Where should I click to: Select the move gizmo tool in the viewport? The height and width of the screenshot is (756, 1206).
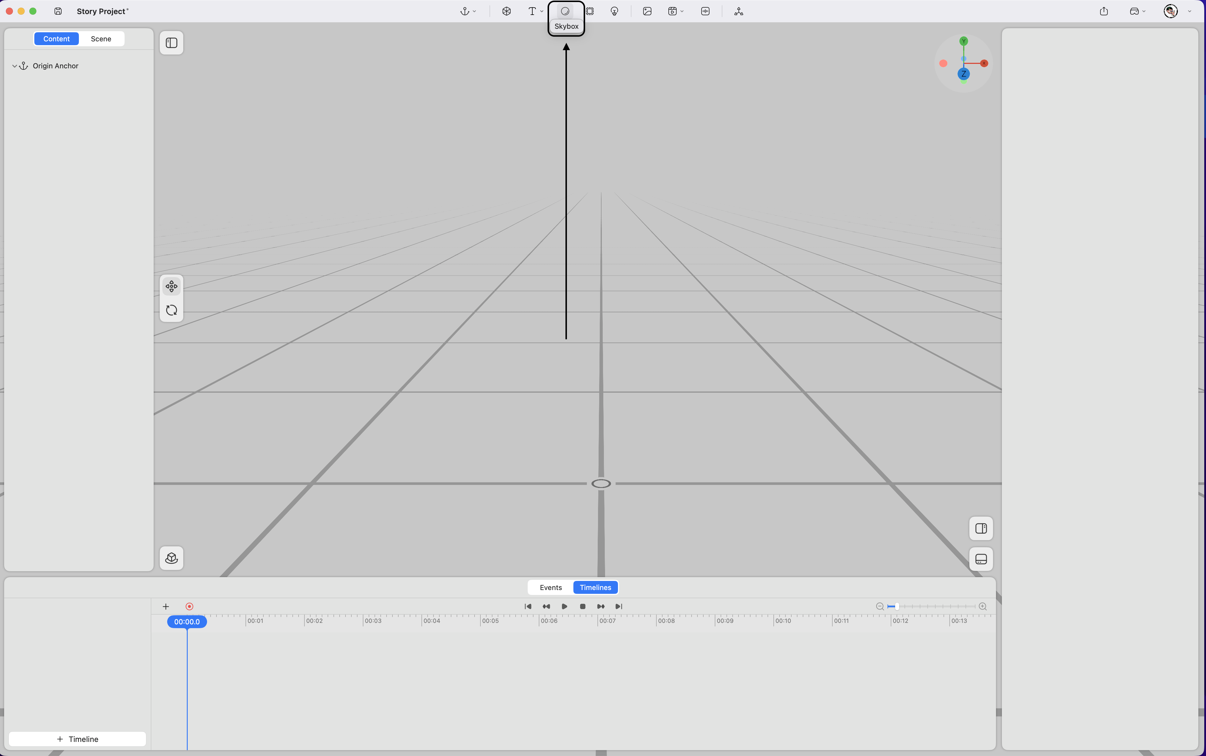(x=172, y=287)
